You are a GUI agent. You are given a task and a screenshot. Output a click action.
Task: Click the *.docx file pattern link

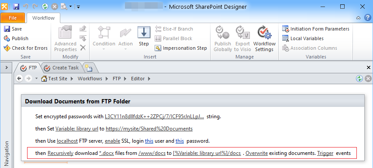pos(107,153)
